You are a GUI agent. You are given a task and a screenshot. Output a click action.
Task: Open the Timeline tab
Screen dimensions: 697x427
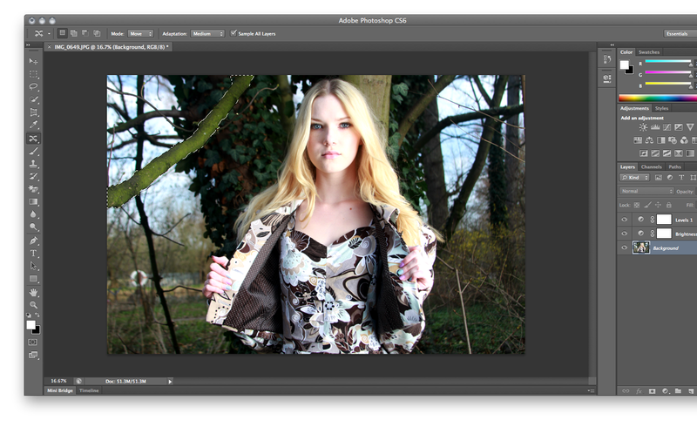click(89, 390)
